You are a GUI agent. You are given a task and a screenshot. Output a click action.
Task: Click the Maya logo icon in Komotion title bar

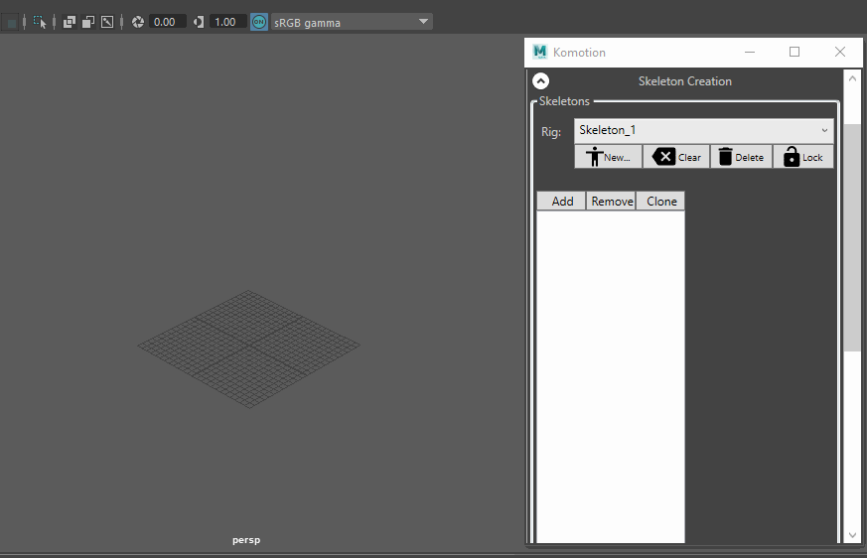pos(539,52)
